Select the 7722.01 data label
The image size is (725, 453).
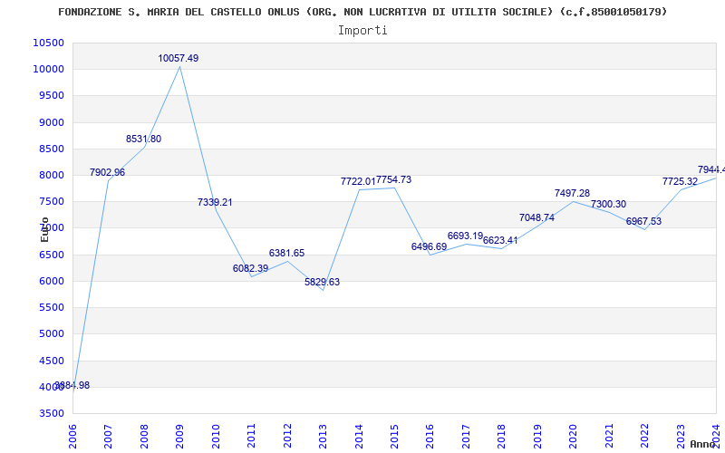(x=358, y=182)
